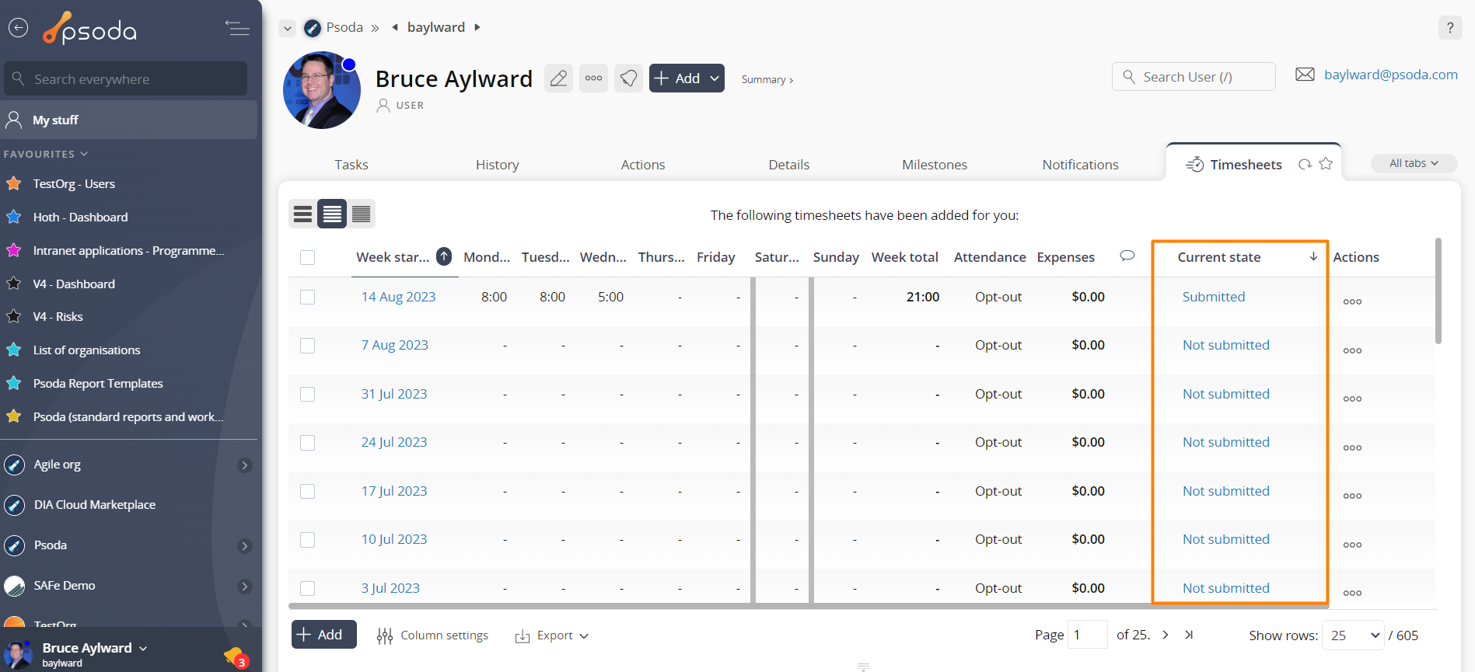1475x672 pixels.
Task: Open the Show rows 25 dropdown
Action: tap(1354, 635)
